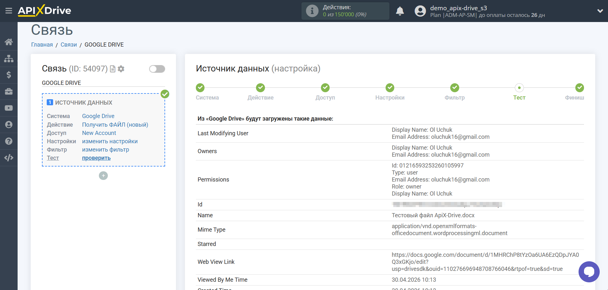The height and width of the screenshot is (290, 608).
Task: Open the Home sidebar icon
Action: [9, 42]
